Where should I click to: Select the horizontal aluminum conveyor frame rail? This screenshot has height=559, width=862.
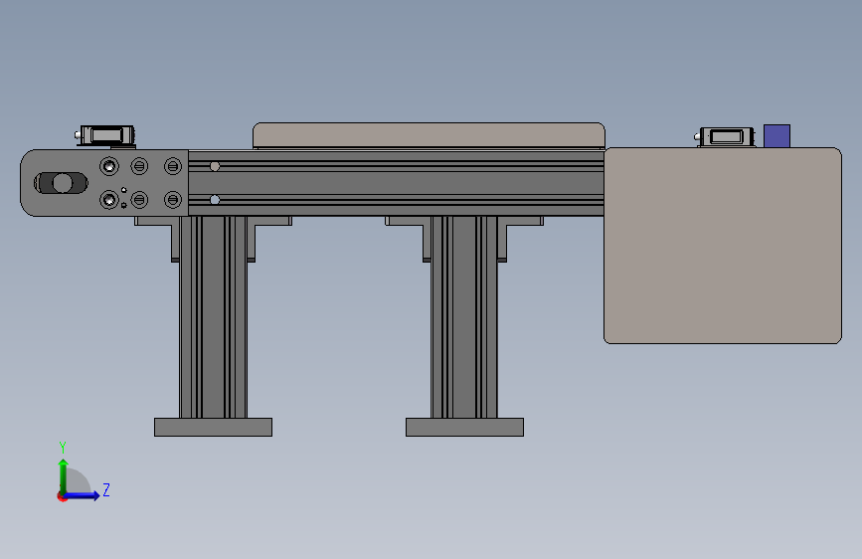396,183
